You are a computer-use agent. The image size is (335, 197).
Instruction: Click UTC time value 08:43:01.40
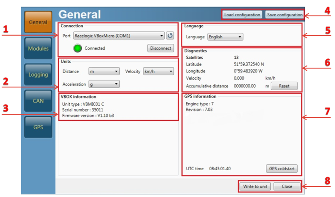coord(220,169)
